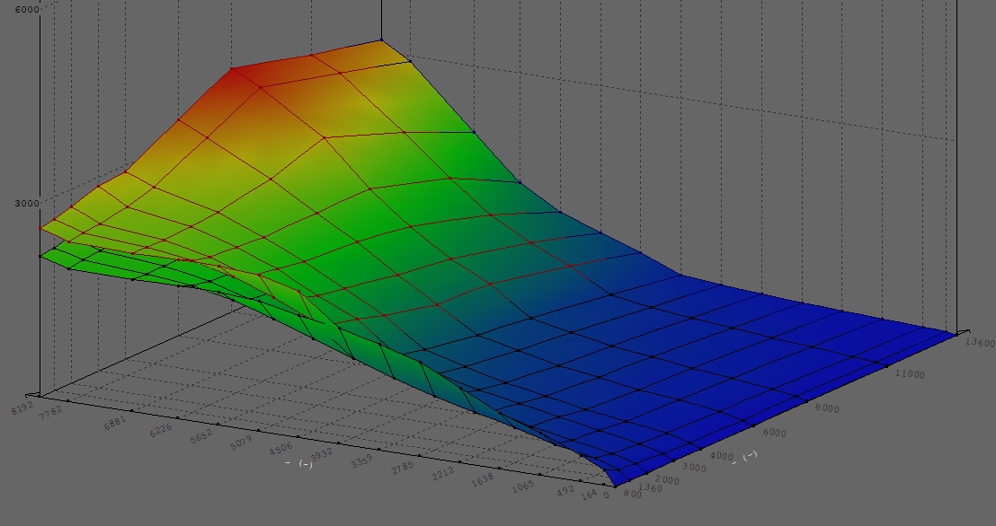
Task: Click the 6000 label on vertical axis
Action: coord(26,9)
